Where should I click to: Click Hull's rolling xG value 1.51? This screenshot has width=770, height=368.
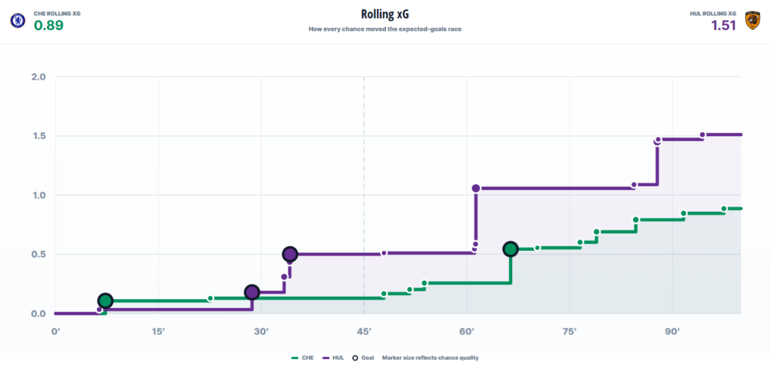724,26
